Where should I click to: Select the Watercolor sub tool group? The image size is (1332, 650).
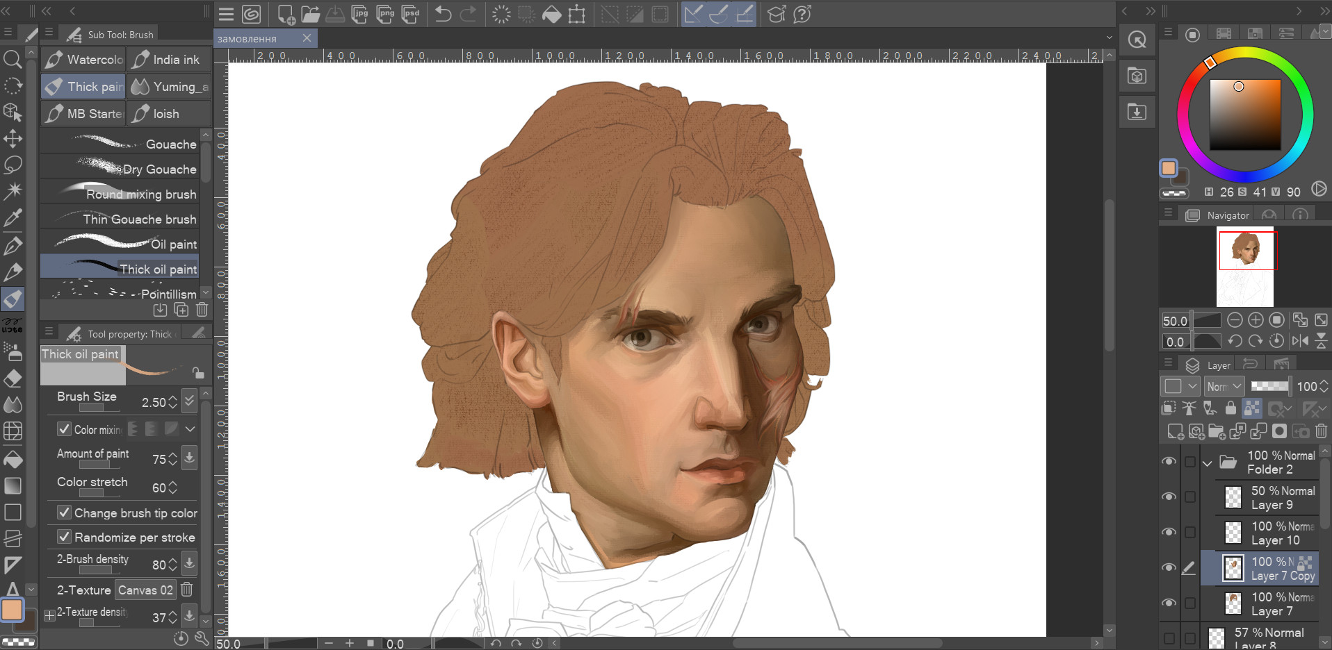83,60
